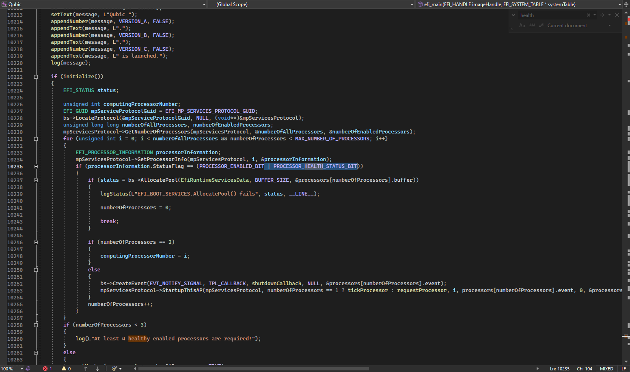The height and width of the screenshot is (372, 630).
Task: Collapse 'numberOfProcessors == 2' block at 10246
Action: pos(36,242)
